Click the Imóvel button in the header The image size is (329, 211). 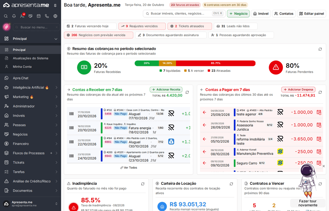point(261,14)
